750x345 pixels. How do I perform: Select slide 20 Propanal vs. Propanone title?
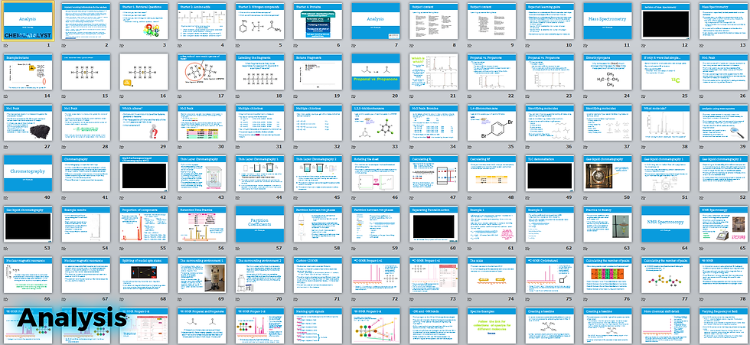pos(376,72)
